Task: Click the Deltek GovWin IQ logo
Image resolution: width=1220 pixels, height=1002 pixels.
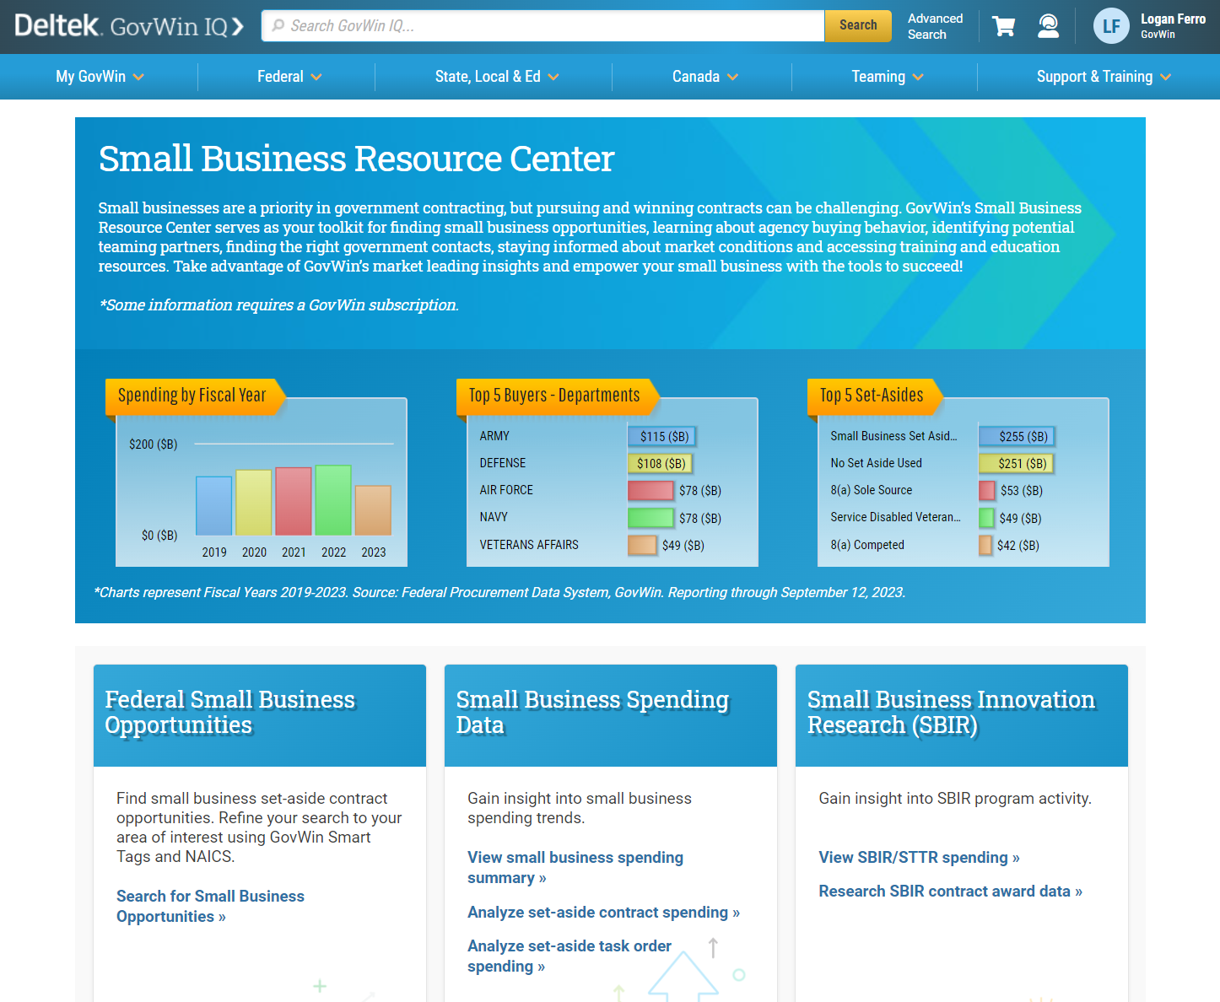Action: (129, 26)
